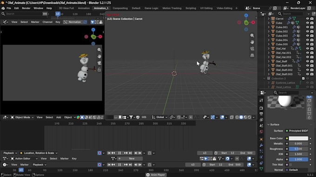The width and height of the screenshot is (316, 177).
Task: Open the Object Mode dropdown
Action: pos(22,117)
